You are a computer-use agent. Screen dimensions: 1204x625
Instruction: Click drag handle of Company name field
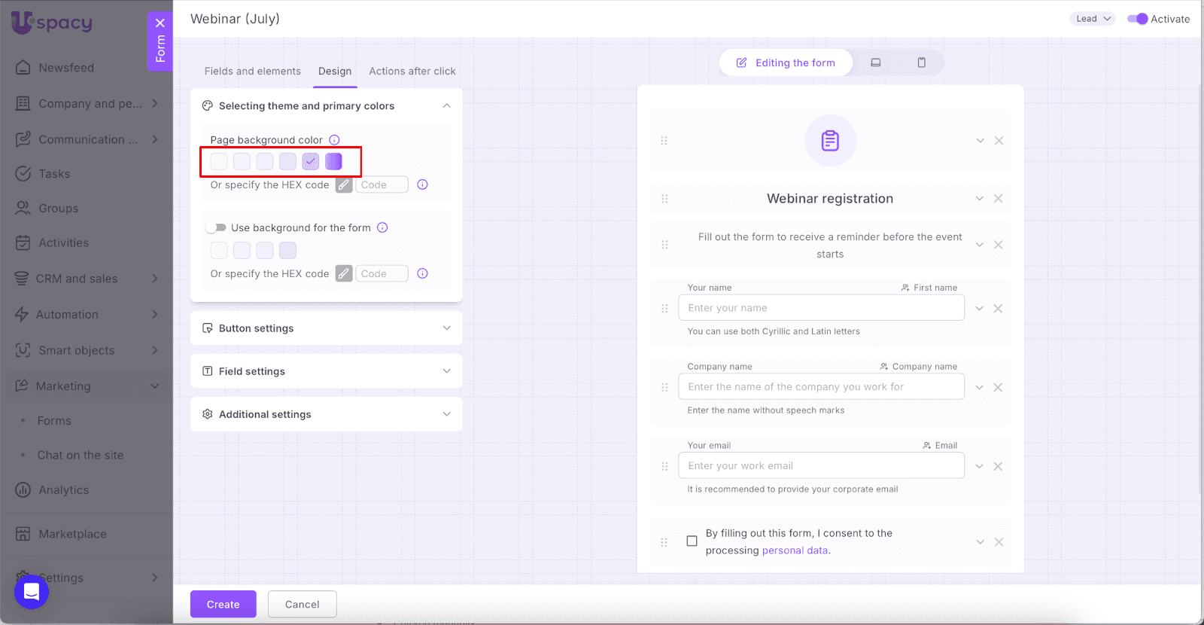pyautogui.click(x=664, y=388)
